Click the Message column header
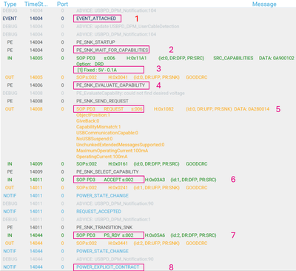 click(264, 4)
